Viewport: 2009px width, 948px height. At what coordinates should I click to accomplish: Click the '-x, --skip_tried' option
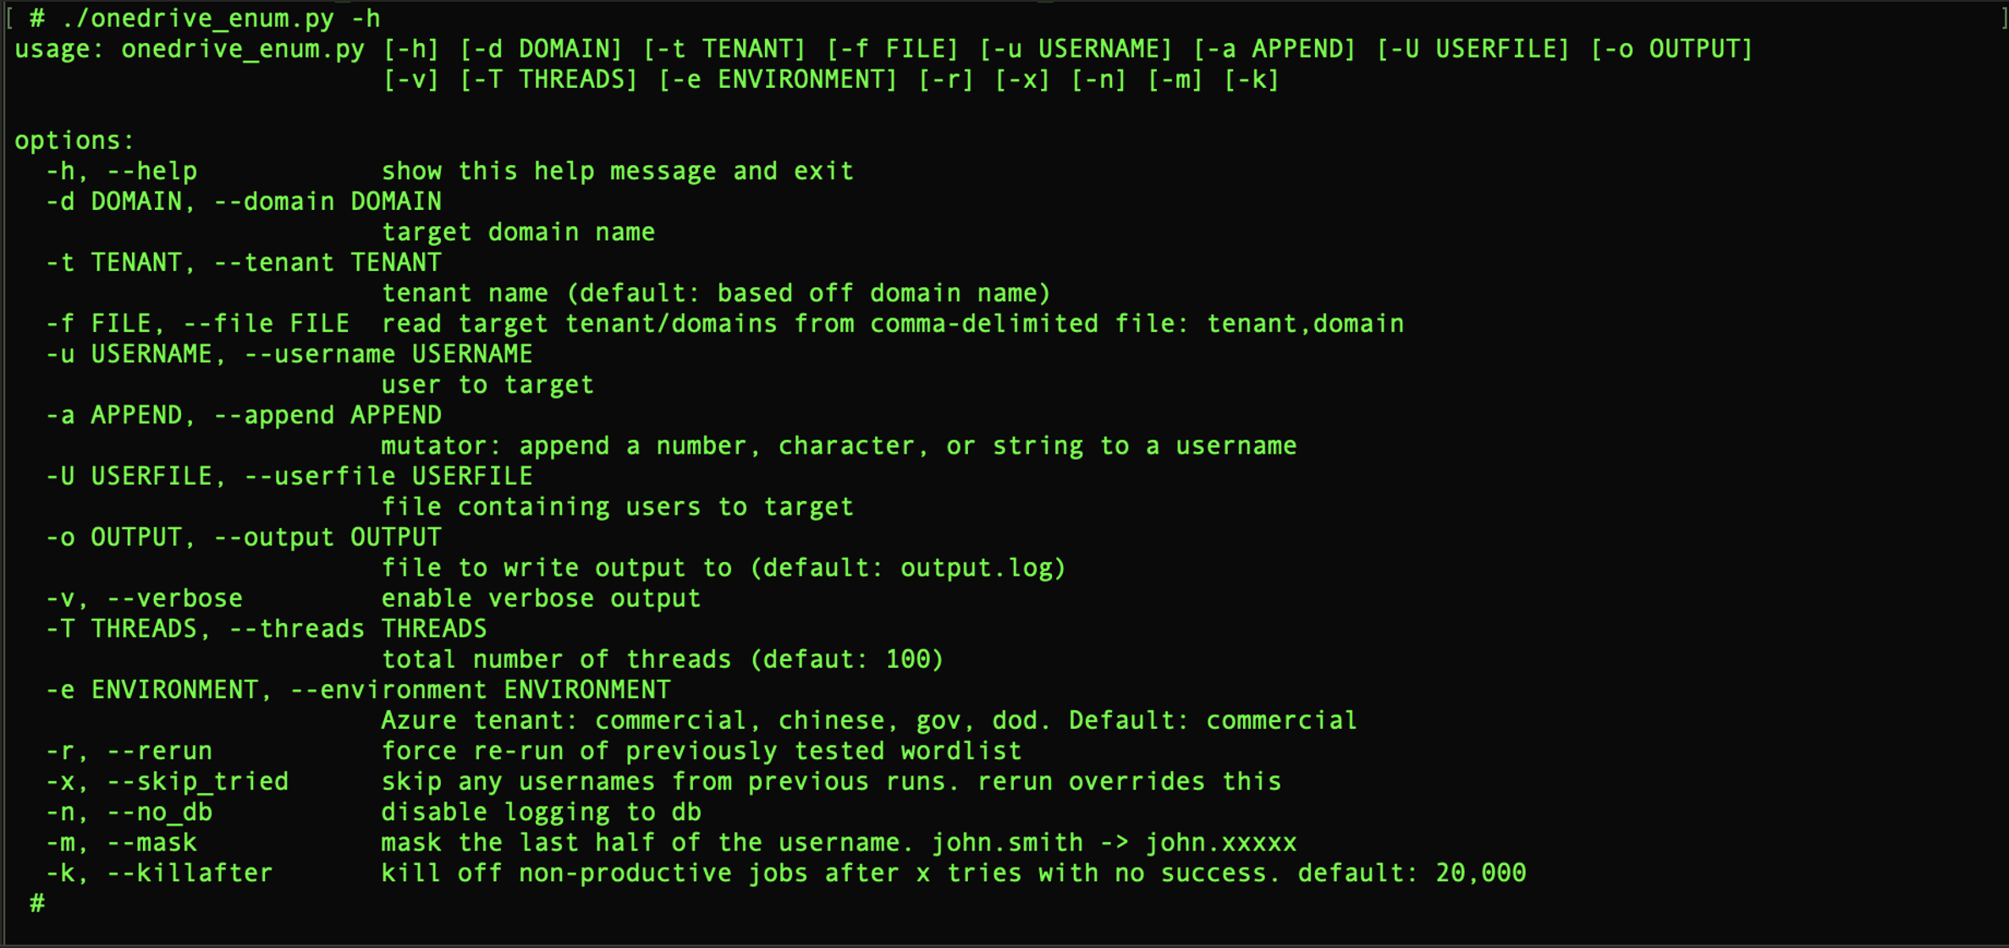coord(167,781)
